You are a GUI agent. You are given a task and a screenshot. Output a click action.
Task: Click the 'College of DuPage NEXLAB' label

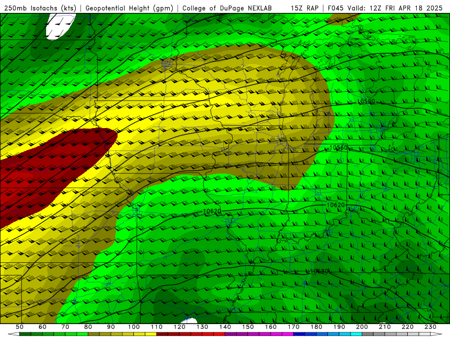[227, 8]
